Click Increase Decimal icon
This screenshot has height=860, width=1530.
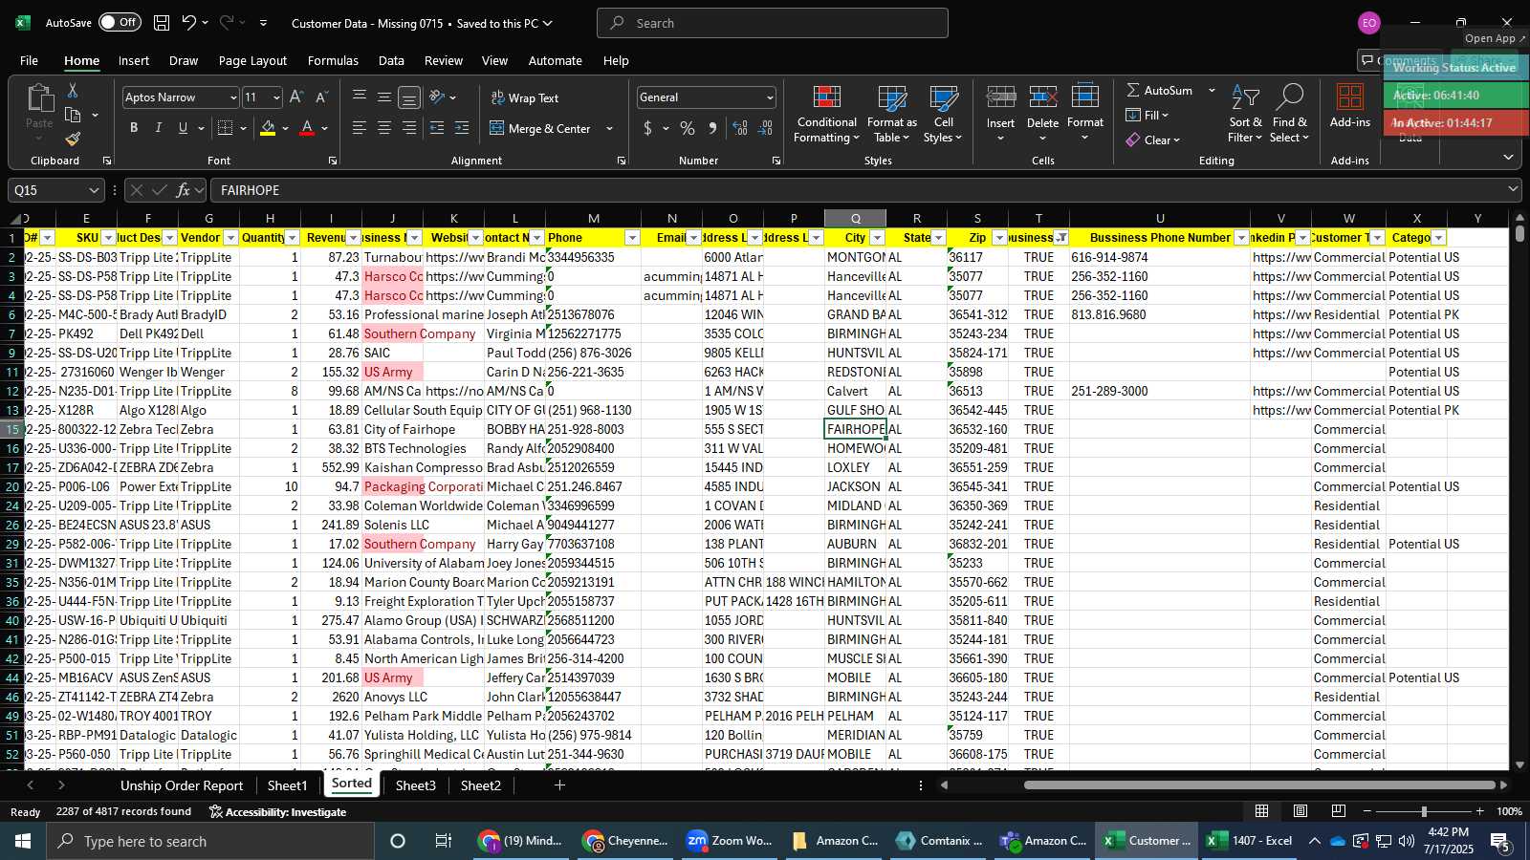[740, 128]
